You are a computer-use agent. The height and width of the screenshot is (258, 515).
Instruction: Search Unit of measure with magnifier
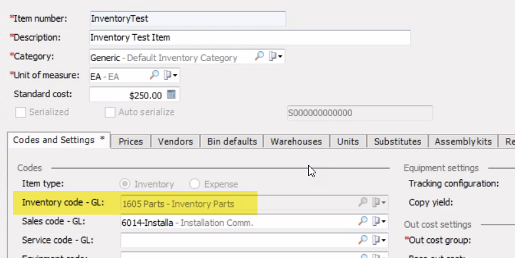[x=154, y=75]
